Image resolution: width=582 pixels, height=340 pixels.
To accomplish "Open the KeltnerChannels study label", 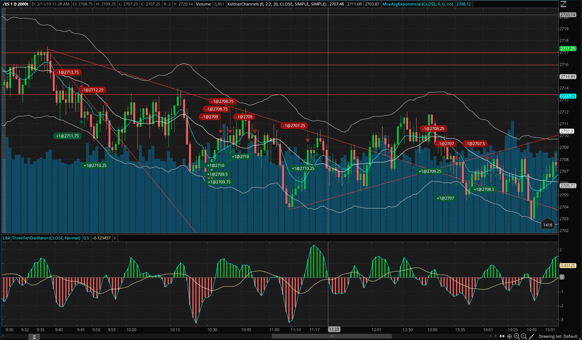I will 277,4.
